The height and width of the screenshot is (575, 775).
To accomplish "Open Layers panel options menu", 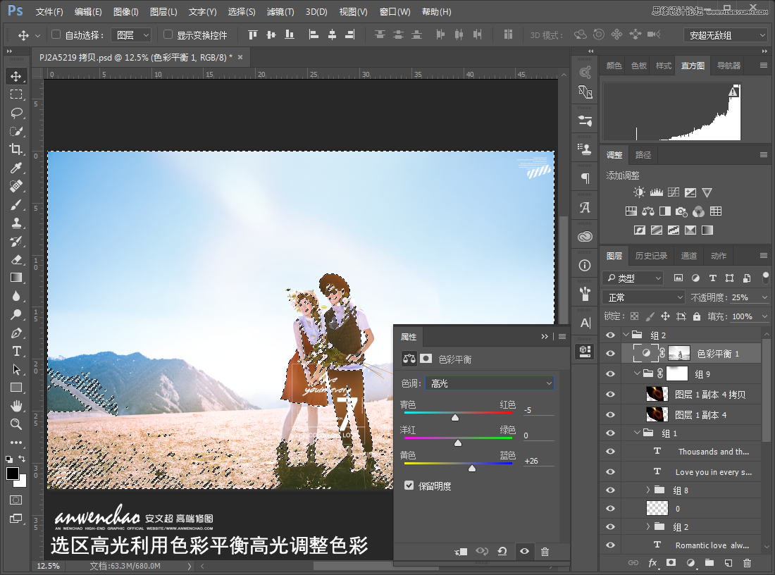I will [764, 256].
